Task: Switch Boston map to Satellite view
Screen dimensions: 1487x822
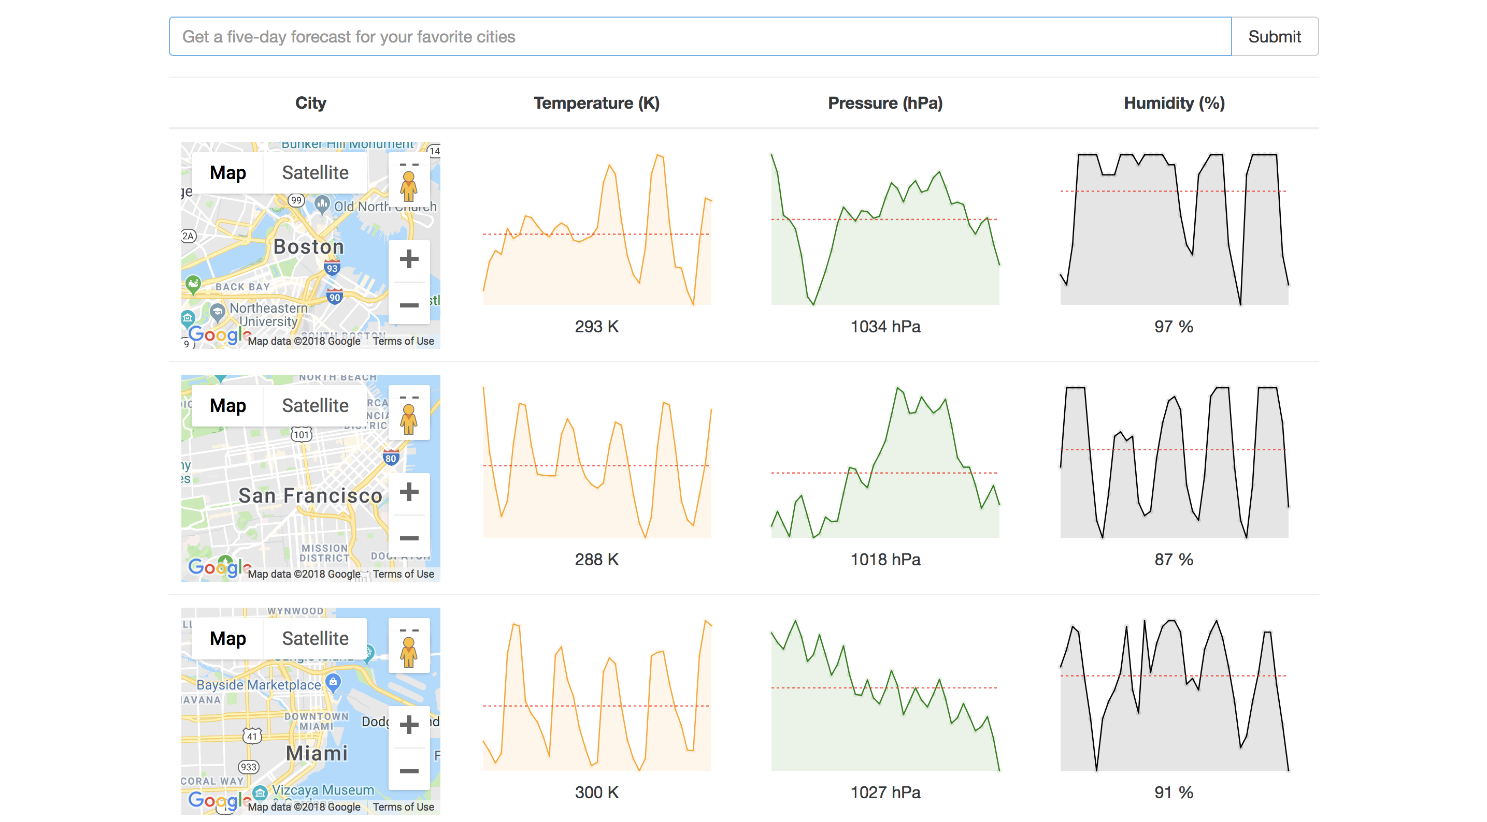Action: click(x=315, y=172)
